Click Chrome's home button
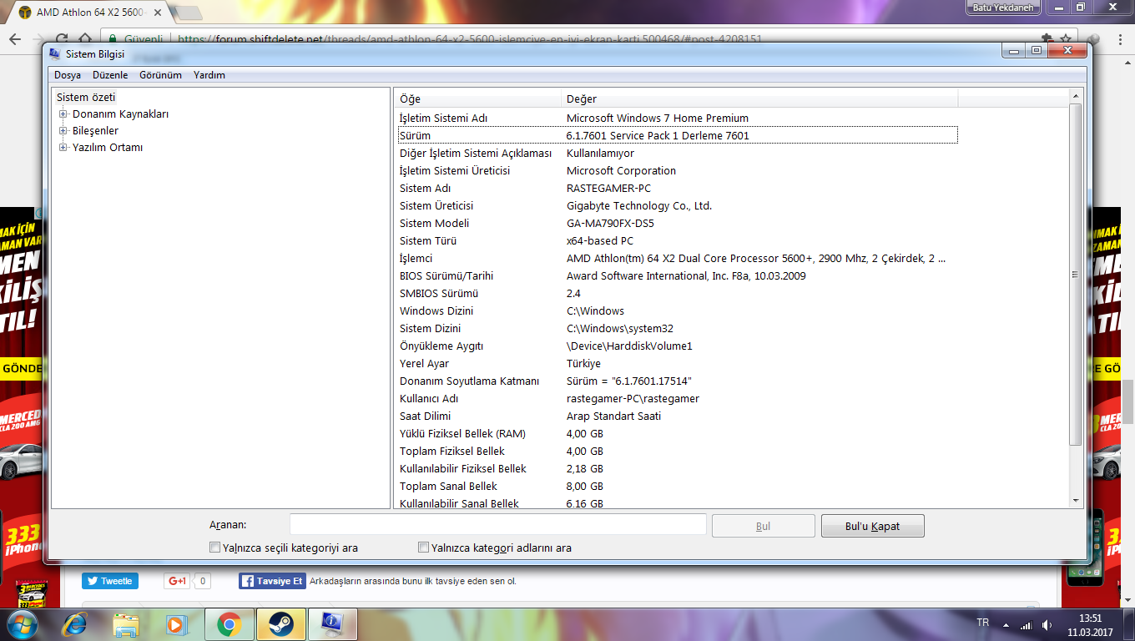The height and width of the screenshot is (641, 1135). pos(85,39)
